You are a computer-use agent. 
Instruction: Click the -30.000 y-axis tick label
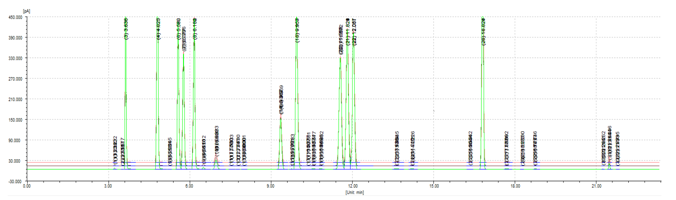click(x=14, y=181)
